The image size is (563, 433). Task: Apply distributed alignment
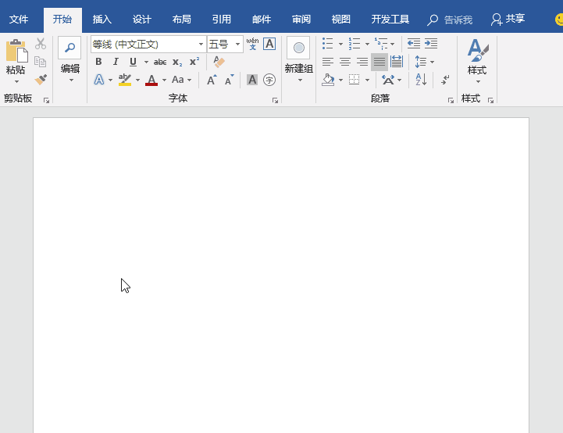397,62
